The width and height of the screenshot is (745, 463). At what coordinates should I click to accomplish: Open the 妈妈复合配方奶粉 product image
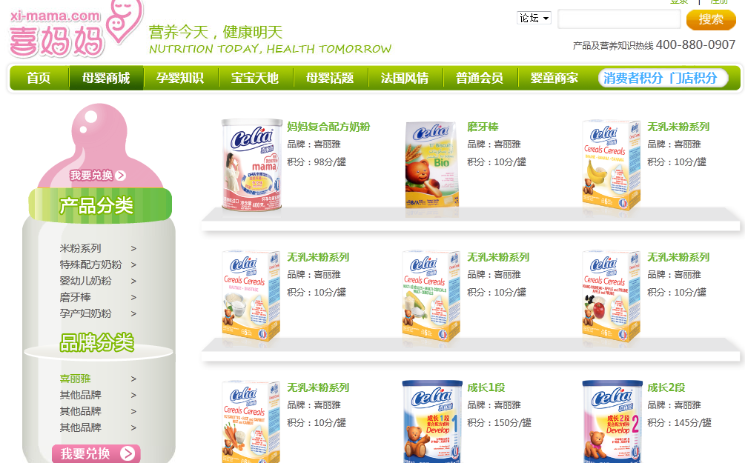coord(252,164)
